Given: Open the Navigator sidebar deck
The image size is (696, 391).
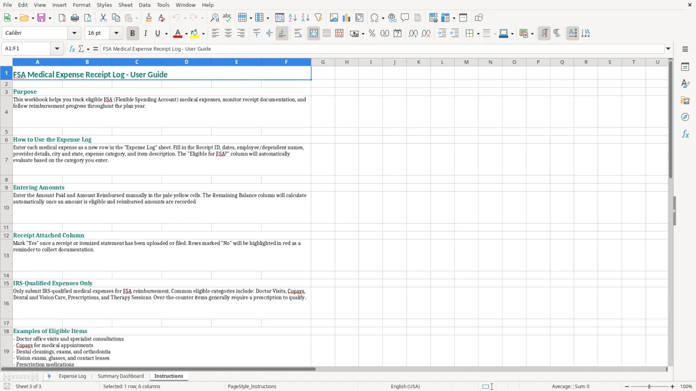Looking at the screenshot, I should [685, 117].
